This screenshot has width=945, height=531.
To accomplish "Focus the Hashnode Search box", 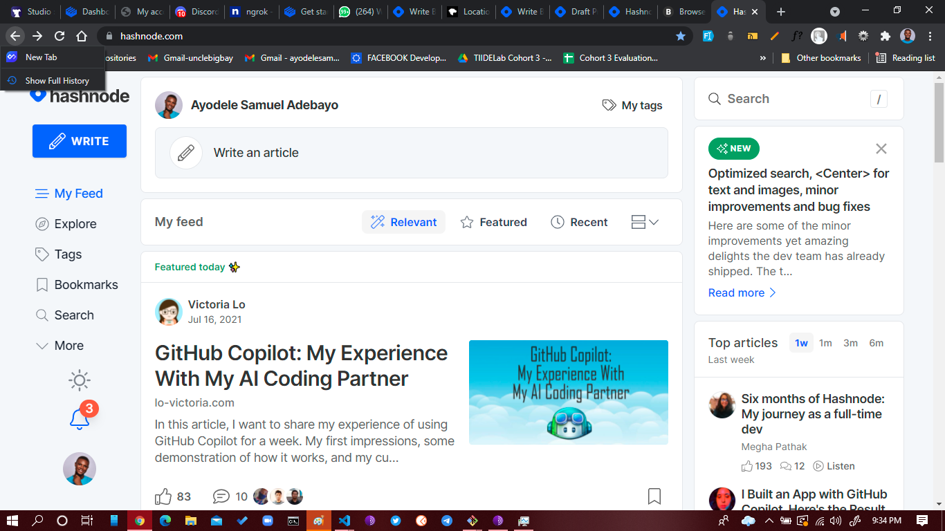I will pos(799,99).
